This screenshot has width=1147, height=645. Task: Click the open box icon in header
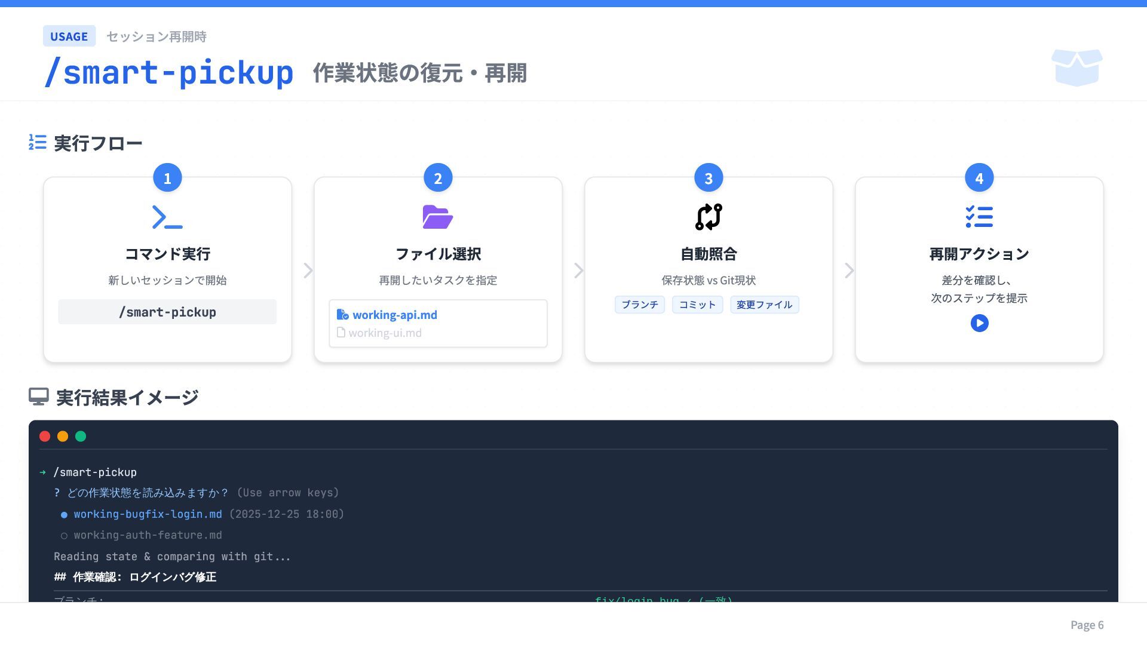click(1077, 67)
